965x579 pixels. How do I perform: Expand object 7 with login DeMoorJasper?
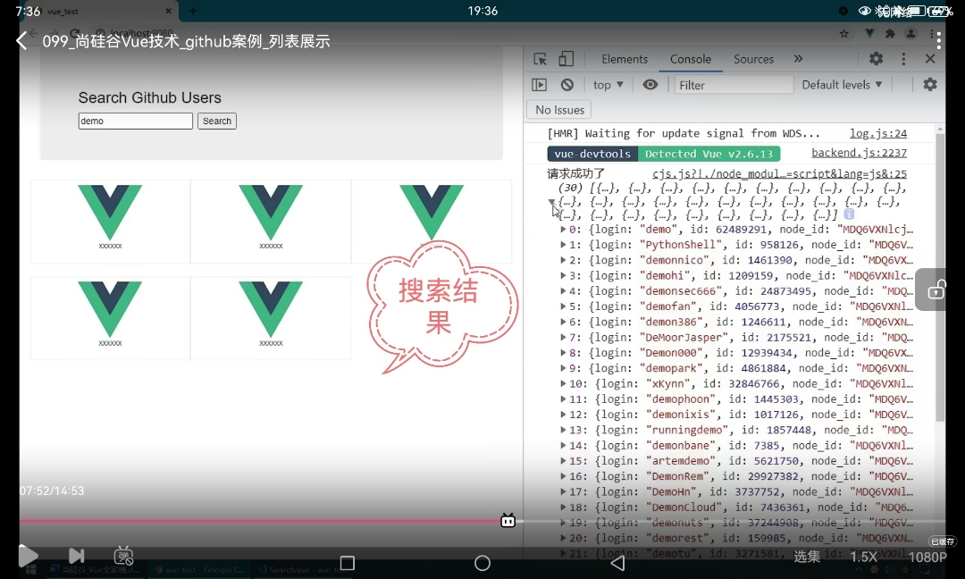click(x=563, y=337)
